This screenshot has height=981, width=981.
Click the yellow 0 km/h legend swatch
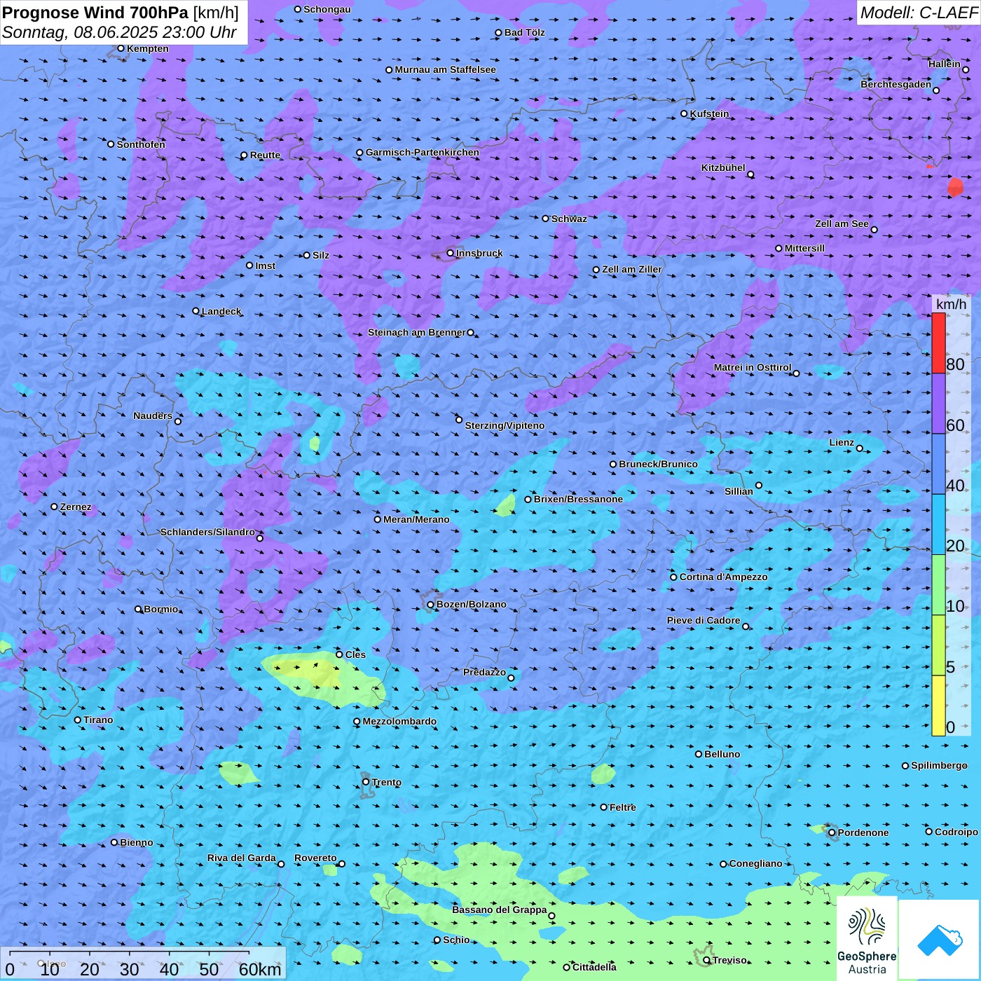coord(938,706)
